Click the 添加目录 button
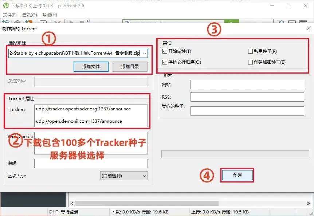 coord(130,66)
